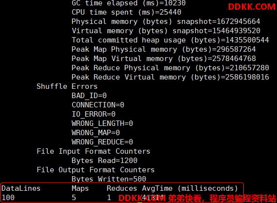This screenshot has width=277, height=203.
Task: Select the GC time elapsed line
Action: point(129,3)
